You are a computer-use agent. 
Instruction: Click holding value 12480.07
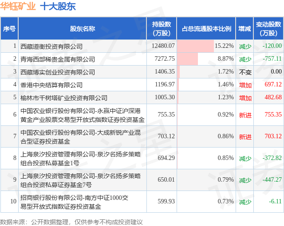pyautogui.click(x=163, y=46)
